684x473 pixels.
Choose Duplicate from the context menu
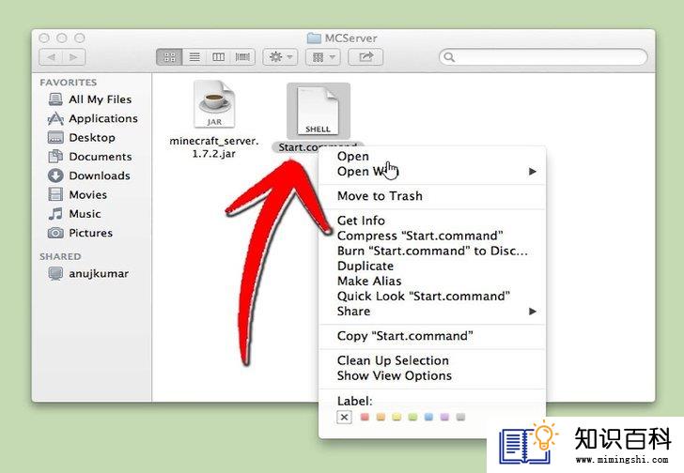(x=365, y=266)
